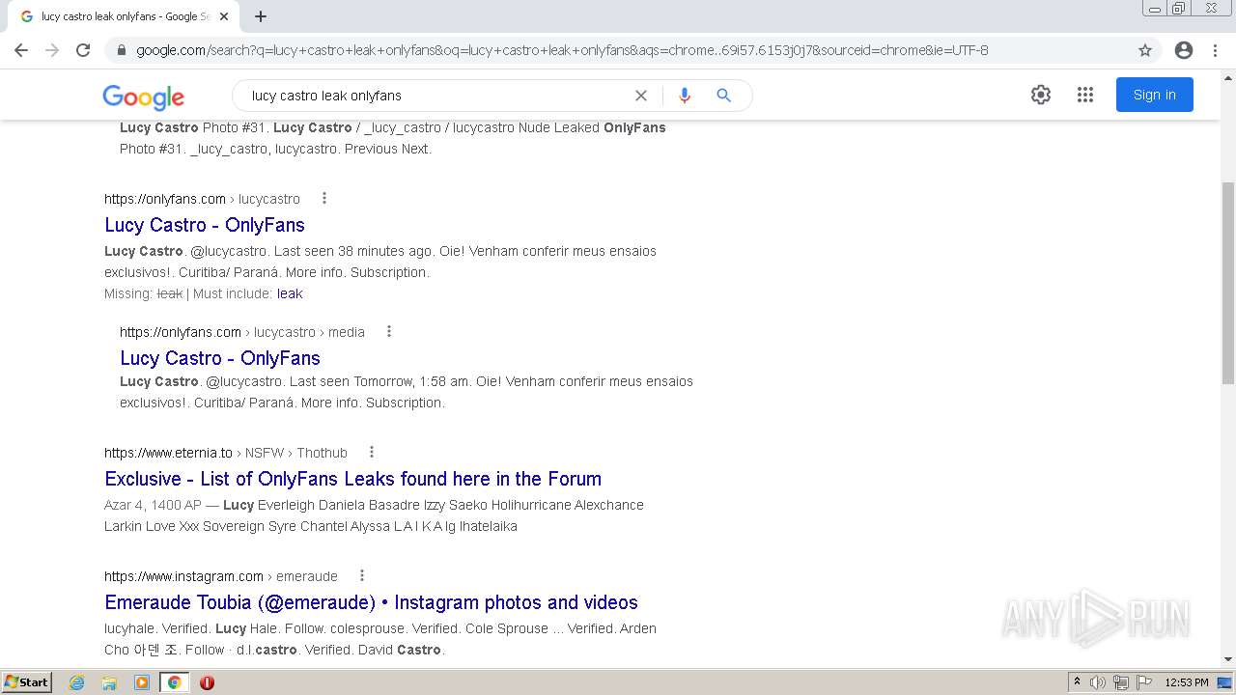Go forward to the next page
The height and width of the screenshot is (695, 1236).
pos(52,50)
